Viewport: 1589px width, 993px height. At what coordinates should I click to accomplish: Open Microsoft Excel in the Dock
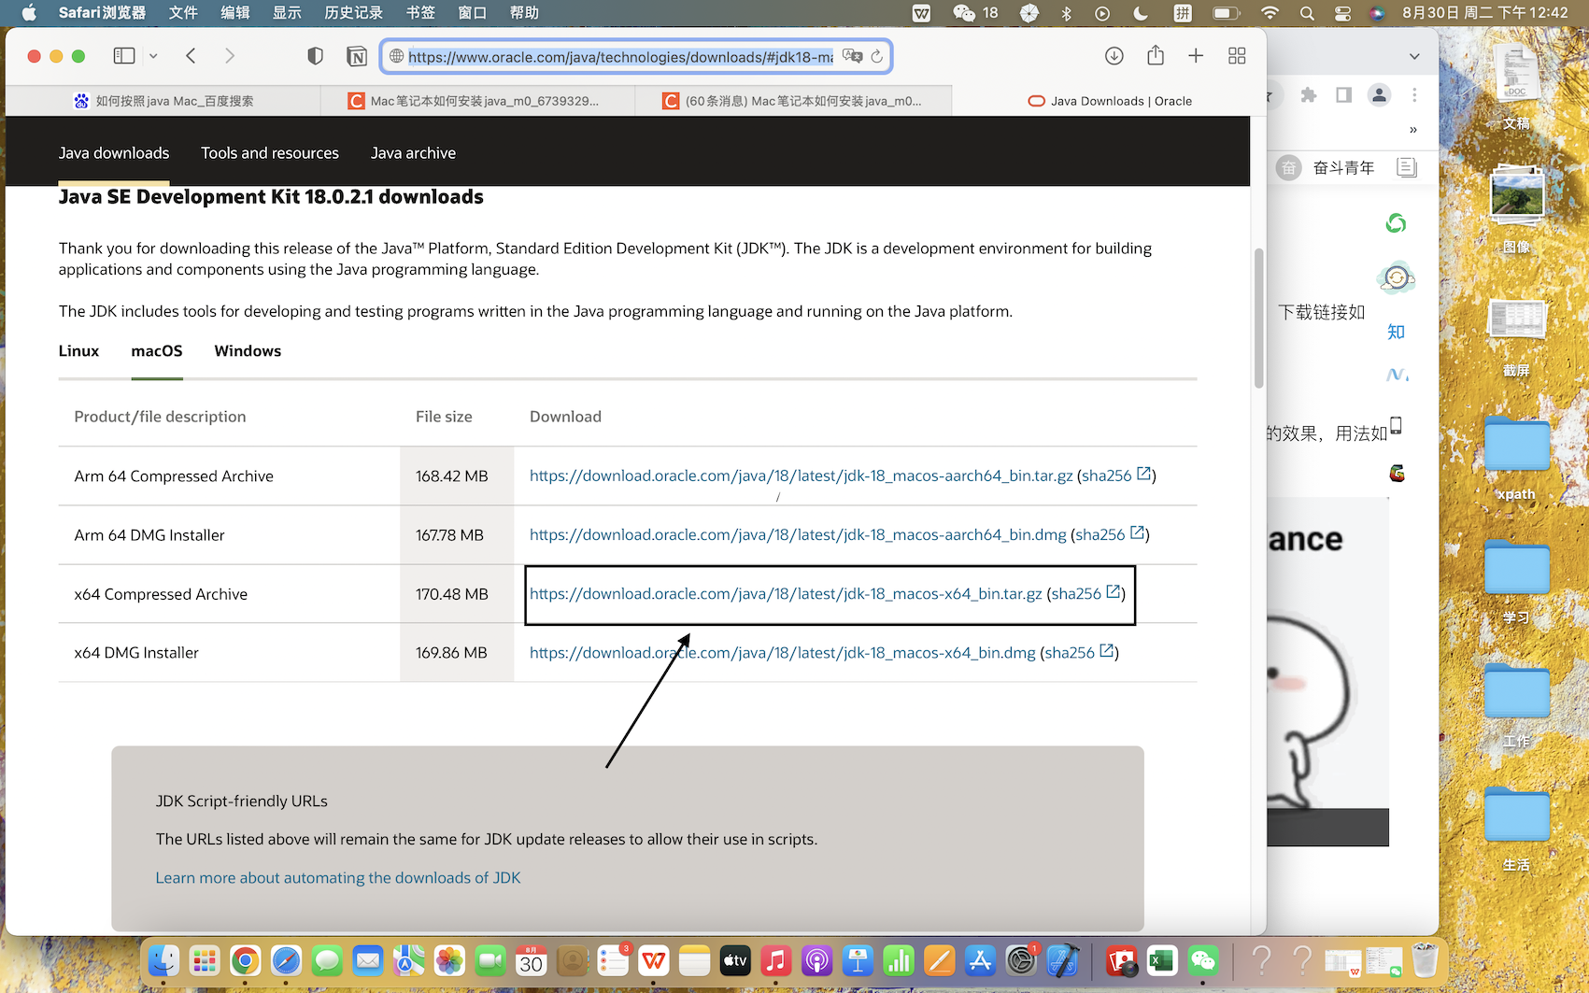tap(1162, 960)
